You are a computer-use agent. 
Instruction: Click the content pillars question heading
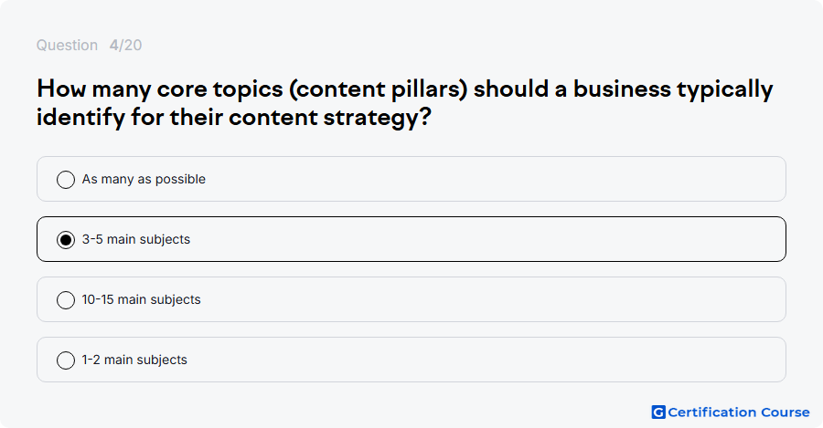point(405,103)
